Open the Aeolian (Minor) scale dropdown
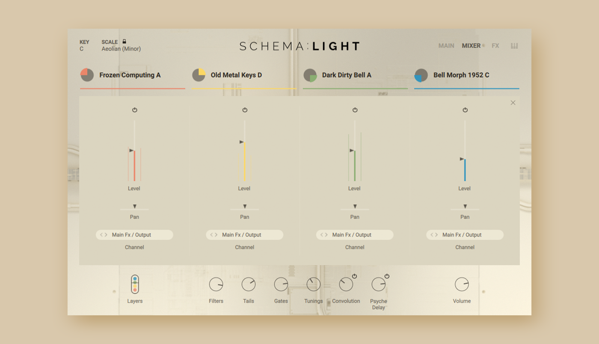The width and height of the screenshot is (599, 344). (x=121, y=49)
